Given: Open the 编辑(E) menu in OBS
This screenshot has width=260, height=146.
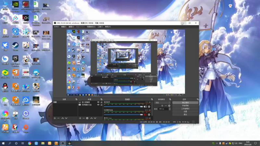Looking at the screenshot, I should tap(64, 27).
